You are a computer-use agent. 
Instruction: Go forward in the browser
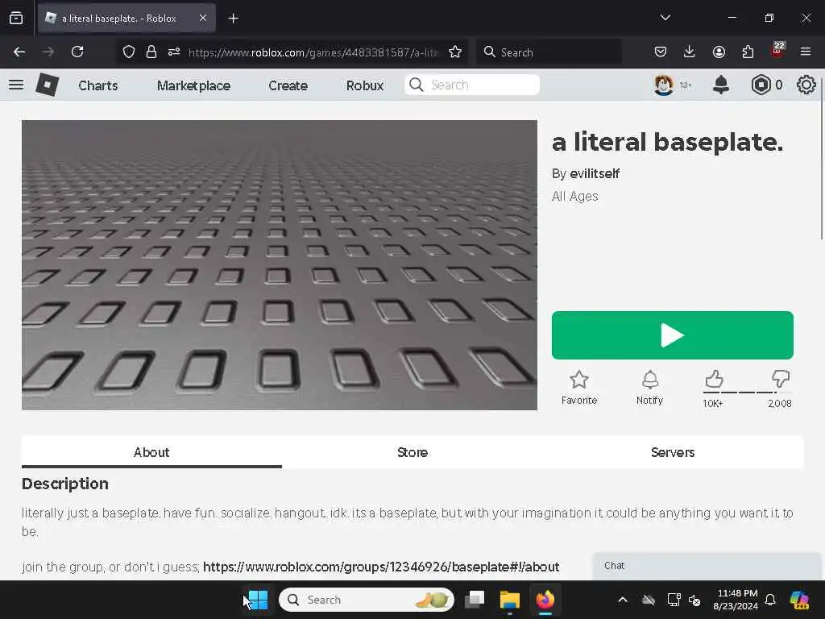(48, 52)
